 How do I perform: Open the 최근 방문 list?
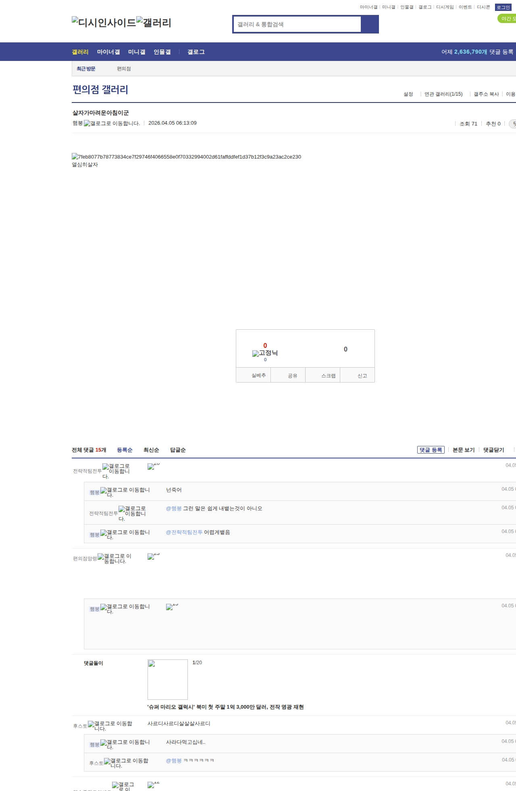pos(86,69)
